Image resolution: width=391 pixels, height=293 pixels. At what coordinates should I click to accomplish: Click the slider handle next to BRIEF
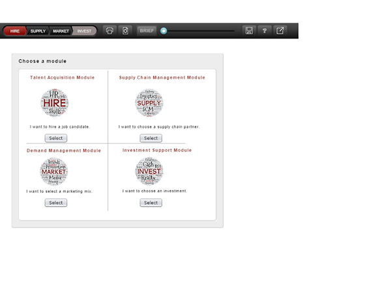point(164,31)
